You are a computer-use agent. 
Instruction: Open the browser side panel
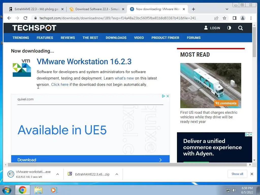point(234,18)
